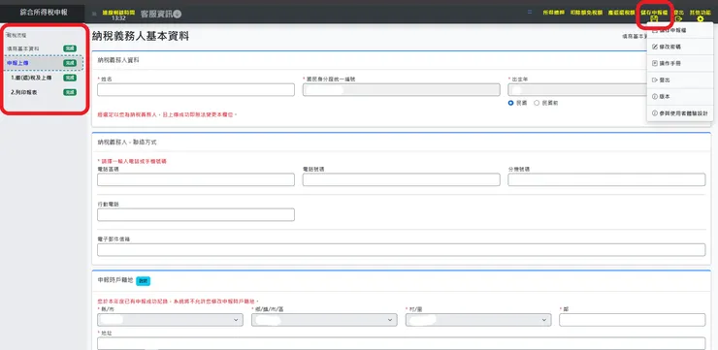Screen dimensions: 718x350
Task: Click the info icon beside 參與使用者體驗設計
Action: pyautogui.click(x=655, y=113)
